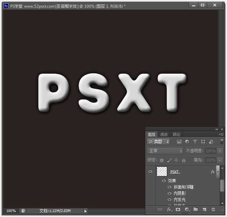Minimize the document window
The image size is (227, 217).
coord(194,6)
